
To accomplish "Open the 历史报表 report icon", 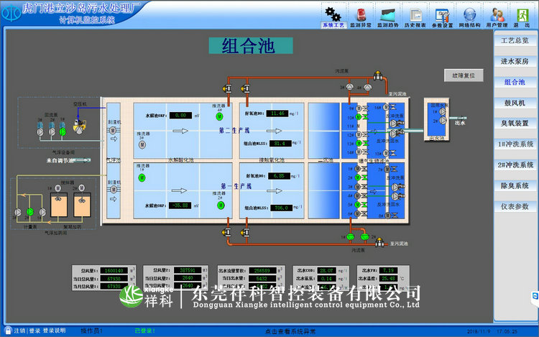I will [415, 14].
